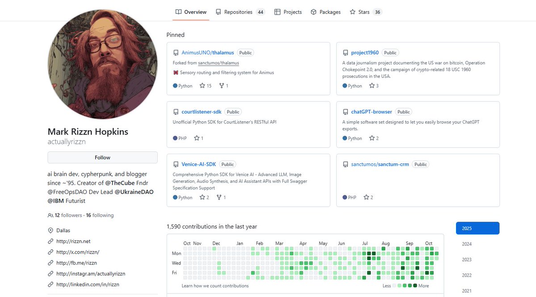
Task: Select the 2024 contribution year
Action: pos(467,244)
